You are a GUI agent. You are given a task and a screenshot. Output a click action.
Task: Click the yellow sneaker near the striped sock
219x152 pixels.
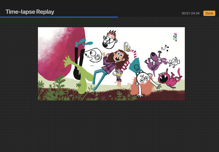tap(126, 46)
